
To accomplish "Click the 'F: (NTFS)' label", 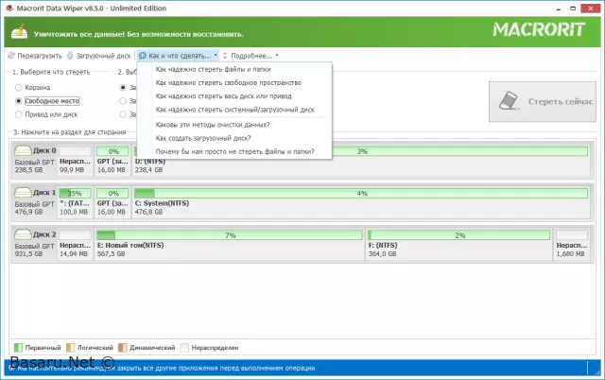I will [x=383, y=246].
